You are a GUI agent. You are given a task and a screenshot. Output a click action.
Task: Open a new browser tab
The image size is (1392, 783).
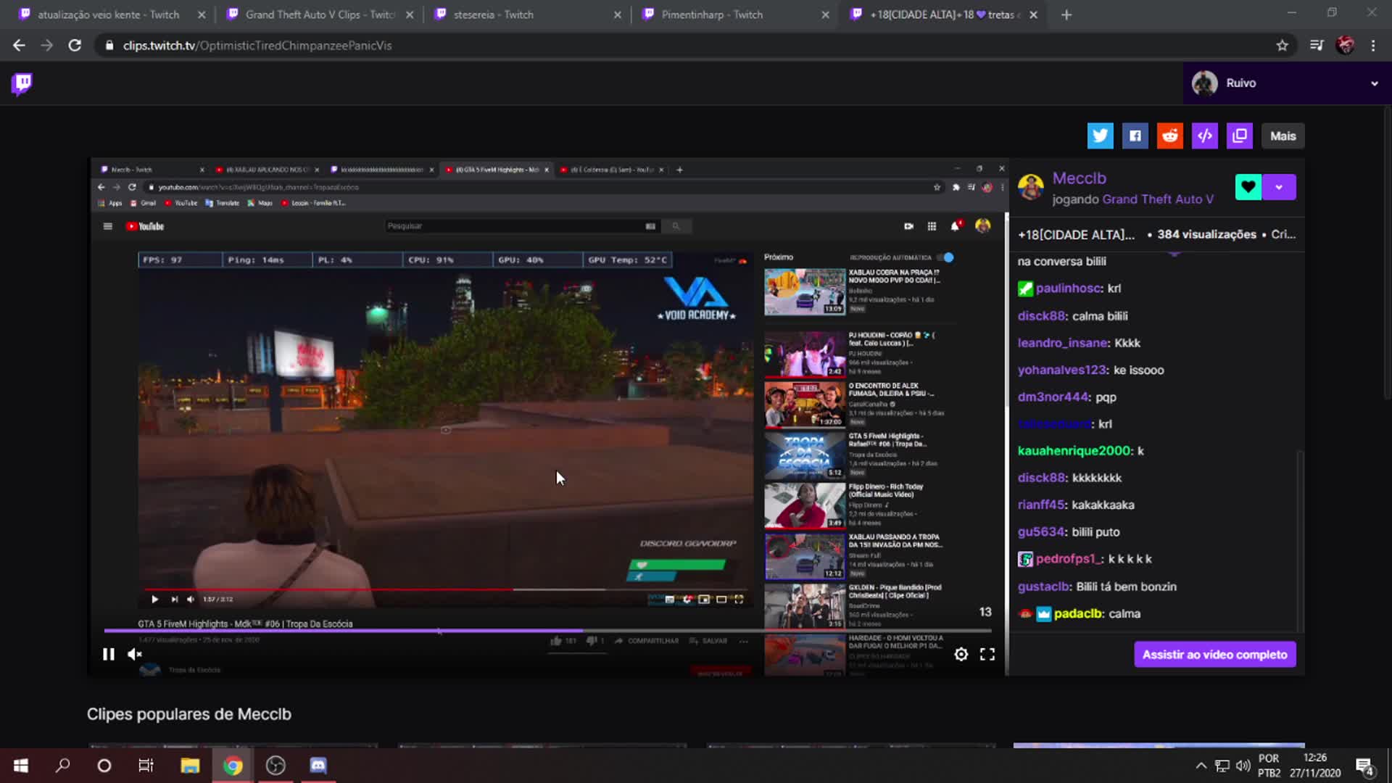click(x=1066, y=14)
